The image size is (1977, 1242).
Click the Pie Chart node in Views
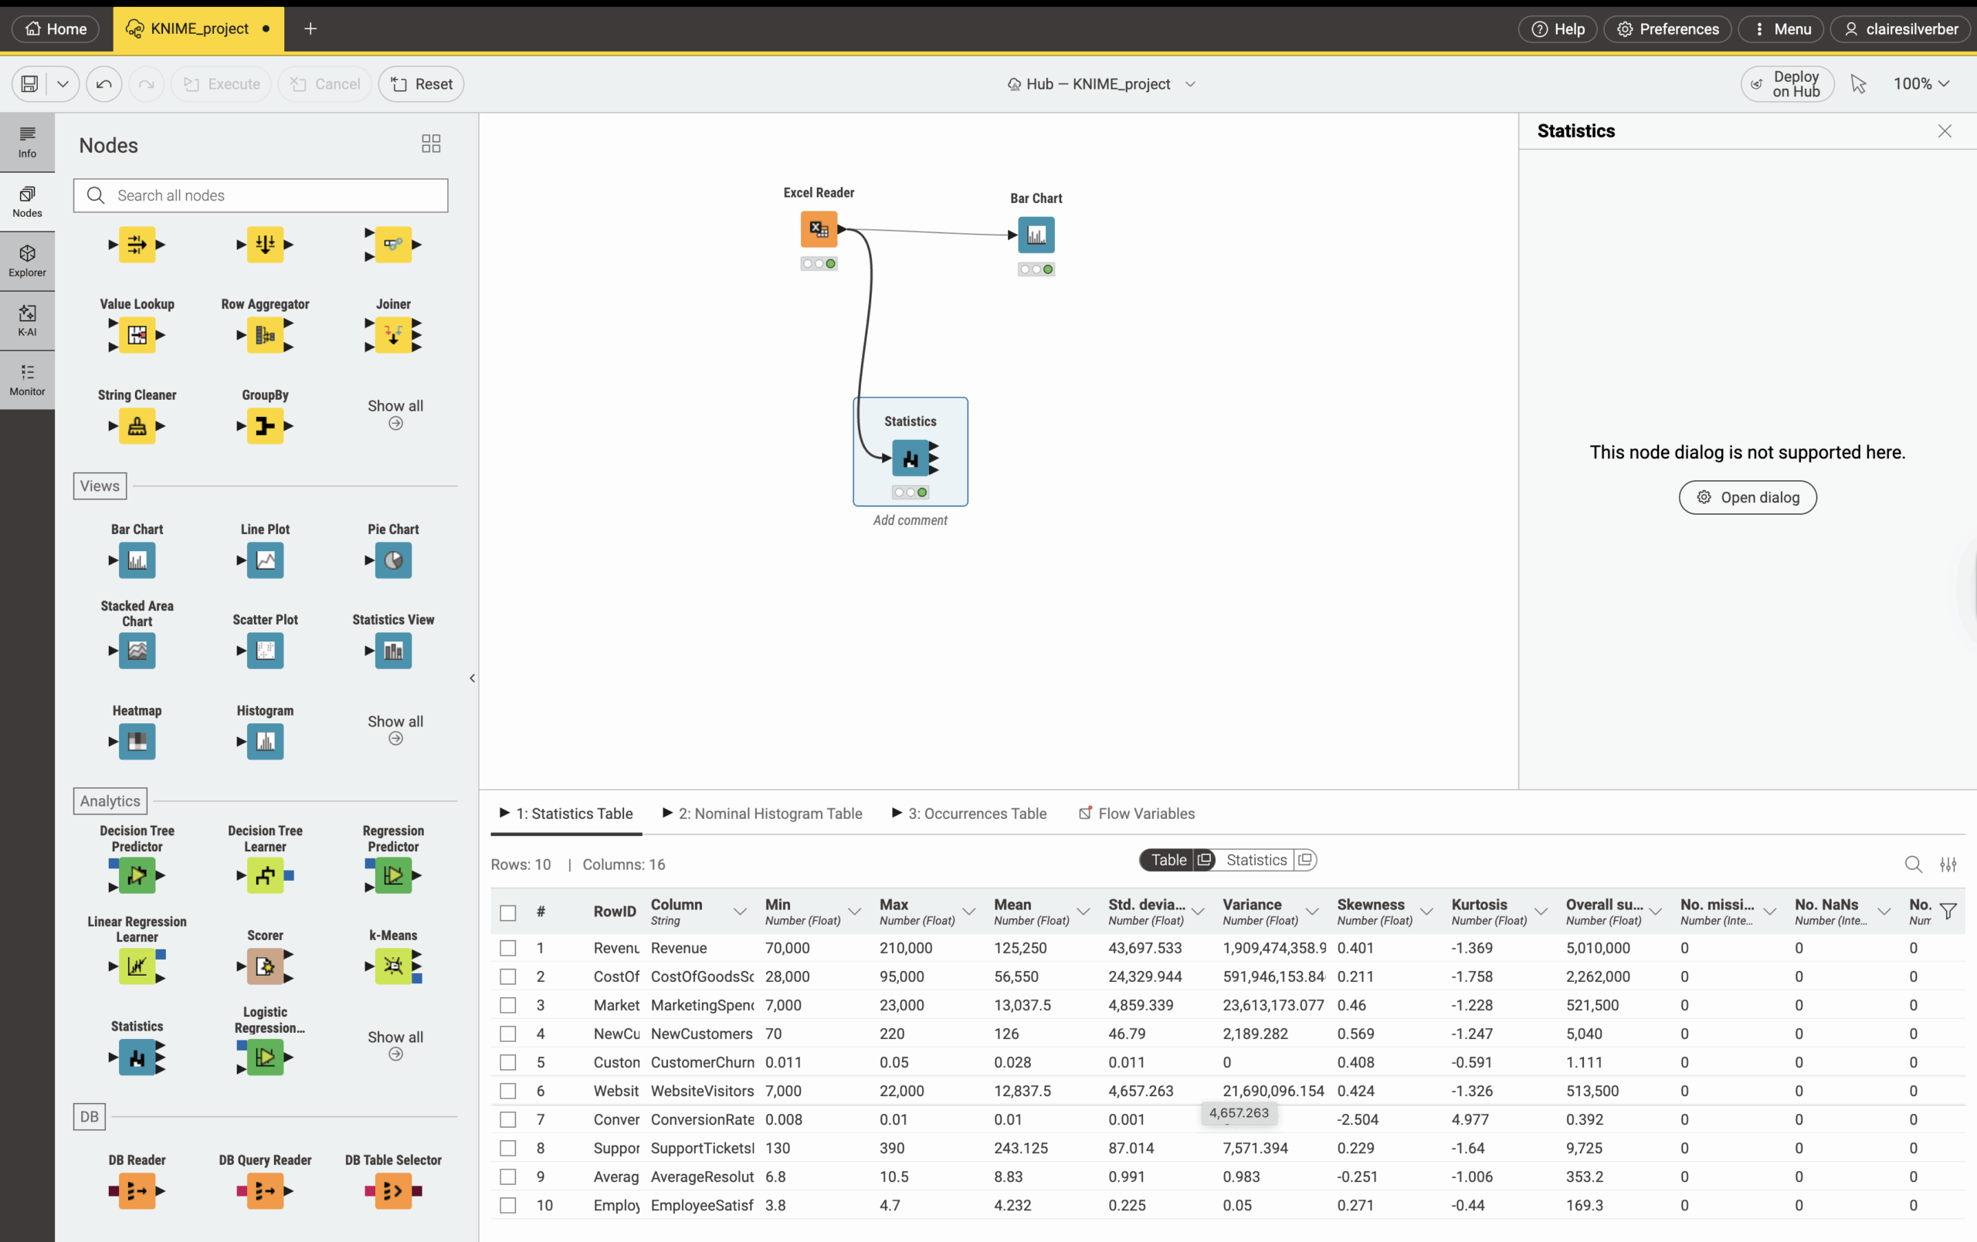tap(393, 560)
